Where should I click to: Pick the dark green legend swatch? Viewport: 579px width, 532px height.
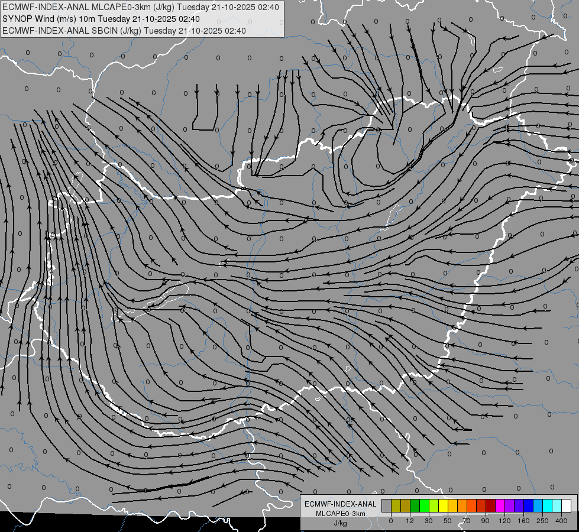click(415, 505)
